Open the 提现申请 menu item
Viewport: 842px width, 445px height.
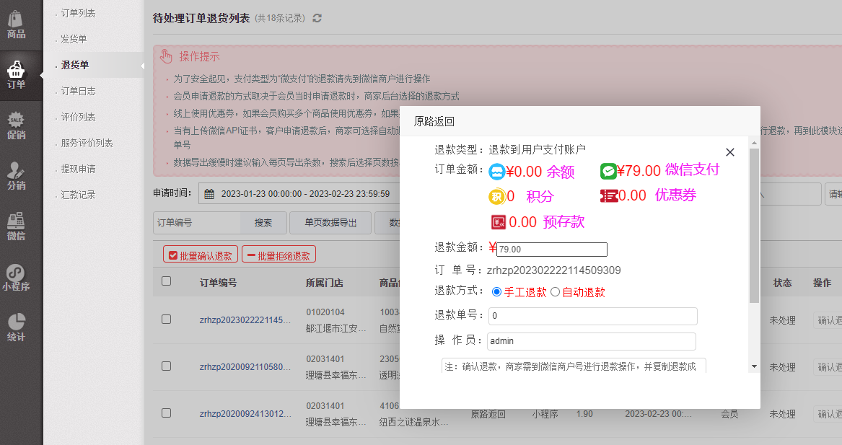click(78, 169)
